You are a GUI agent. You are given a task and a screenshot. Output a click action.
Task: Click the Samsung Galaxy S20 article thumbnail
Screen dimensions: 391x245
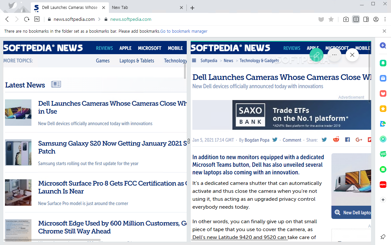(x=18, y=153)
